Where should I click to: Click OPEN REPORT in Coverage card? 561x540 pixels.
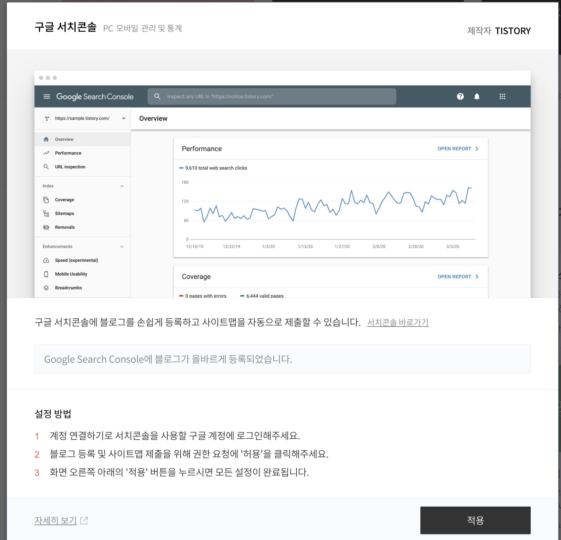pos(458,277)
